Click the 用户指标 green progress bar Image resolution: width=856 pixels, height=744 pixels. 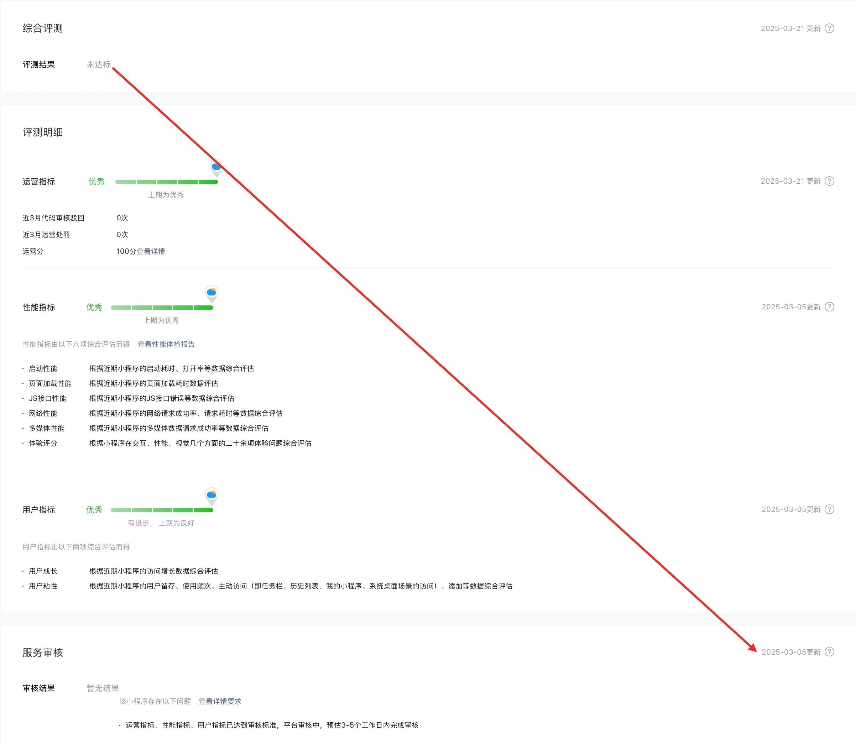tap(162, 510)
